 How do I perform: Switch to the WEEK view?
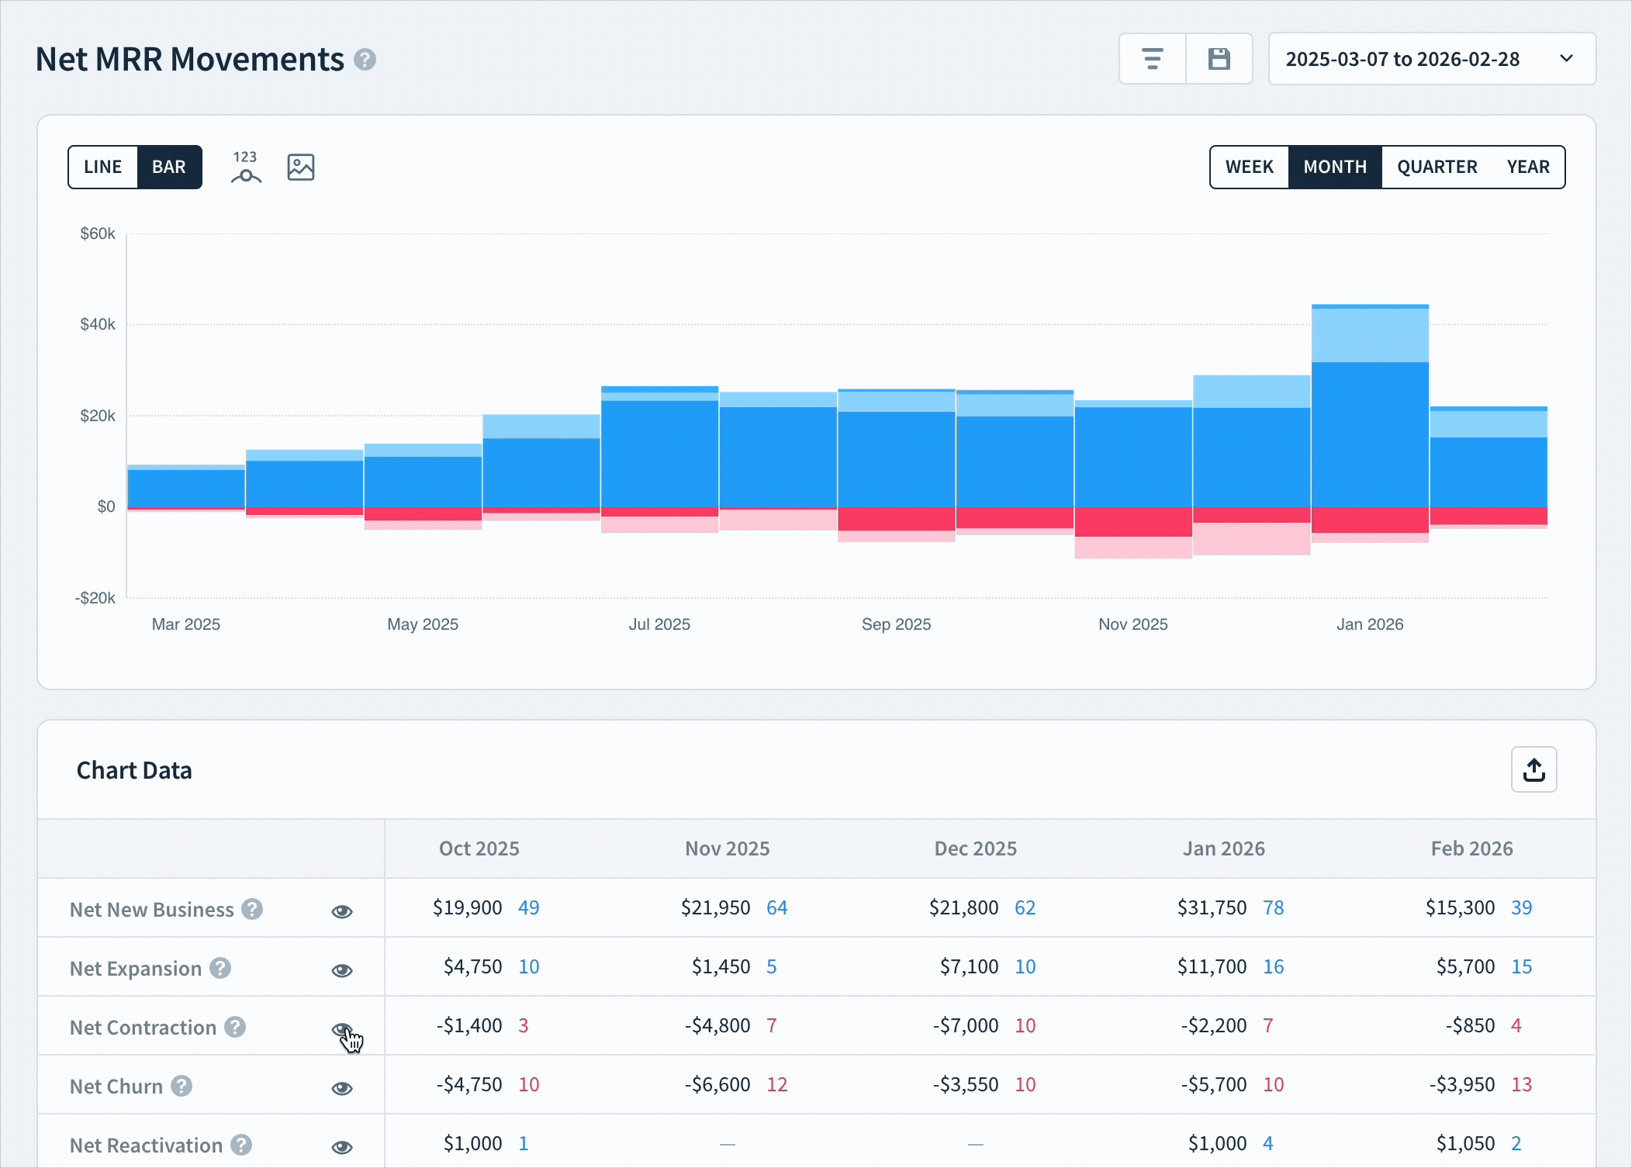1249,167
